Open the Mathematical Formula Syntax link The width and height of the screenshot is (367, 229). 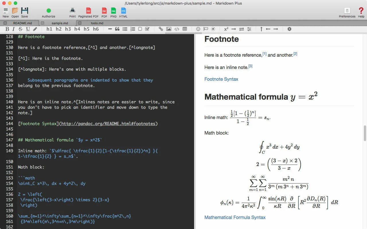pos(235,217)
